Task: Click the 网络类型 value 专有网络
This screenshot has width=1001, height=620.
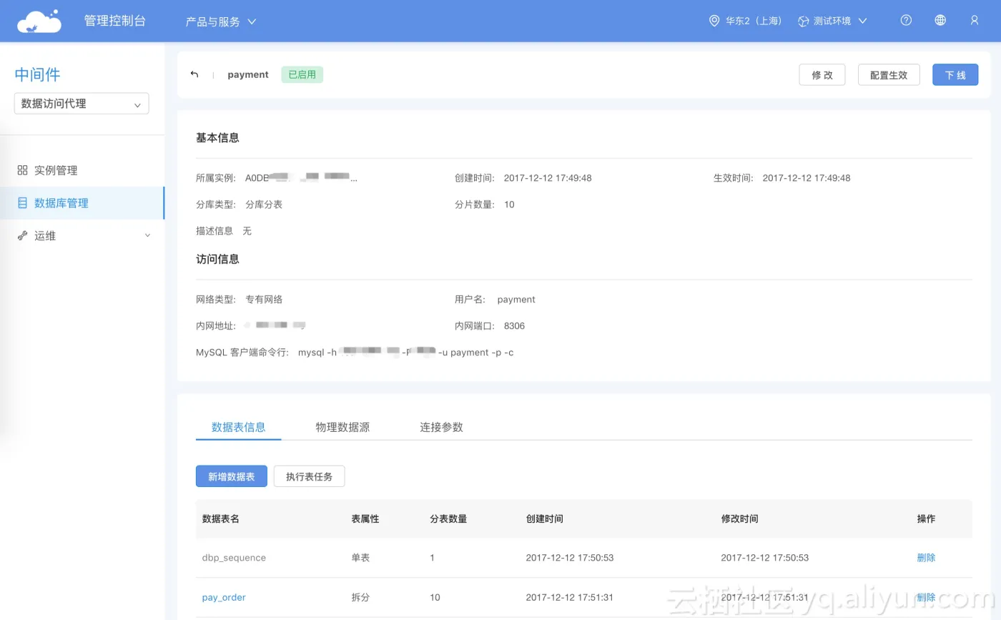Action: tap(264, 300)
